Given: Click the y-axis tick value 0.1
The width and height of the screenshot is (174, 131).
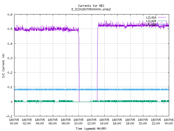Looking at the screenshot, I should 10,87.
